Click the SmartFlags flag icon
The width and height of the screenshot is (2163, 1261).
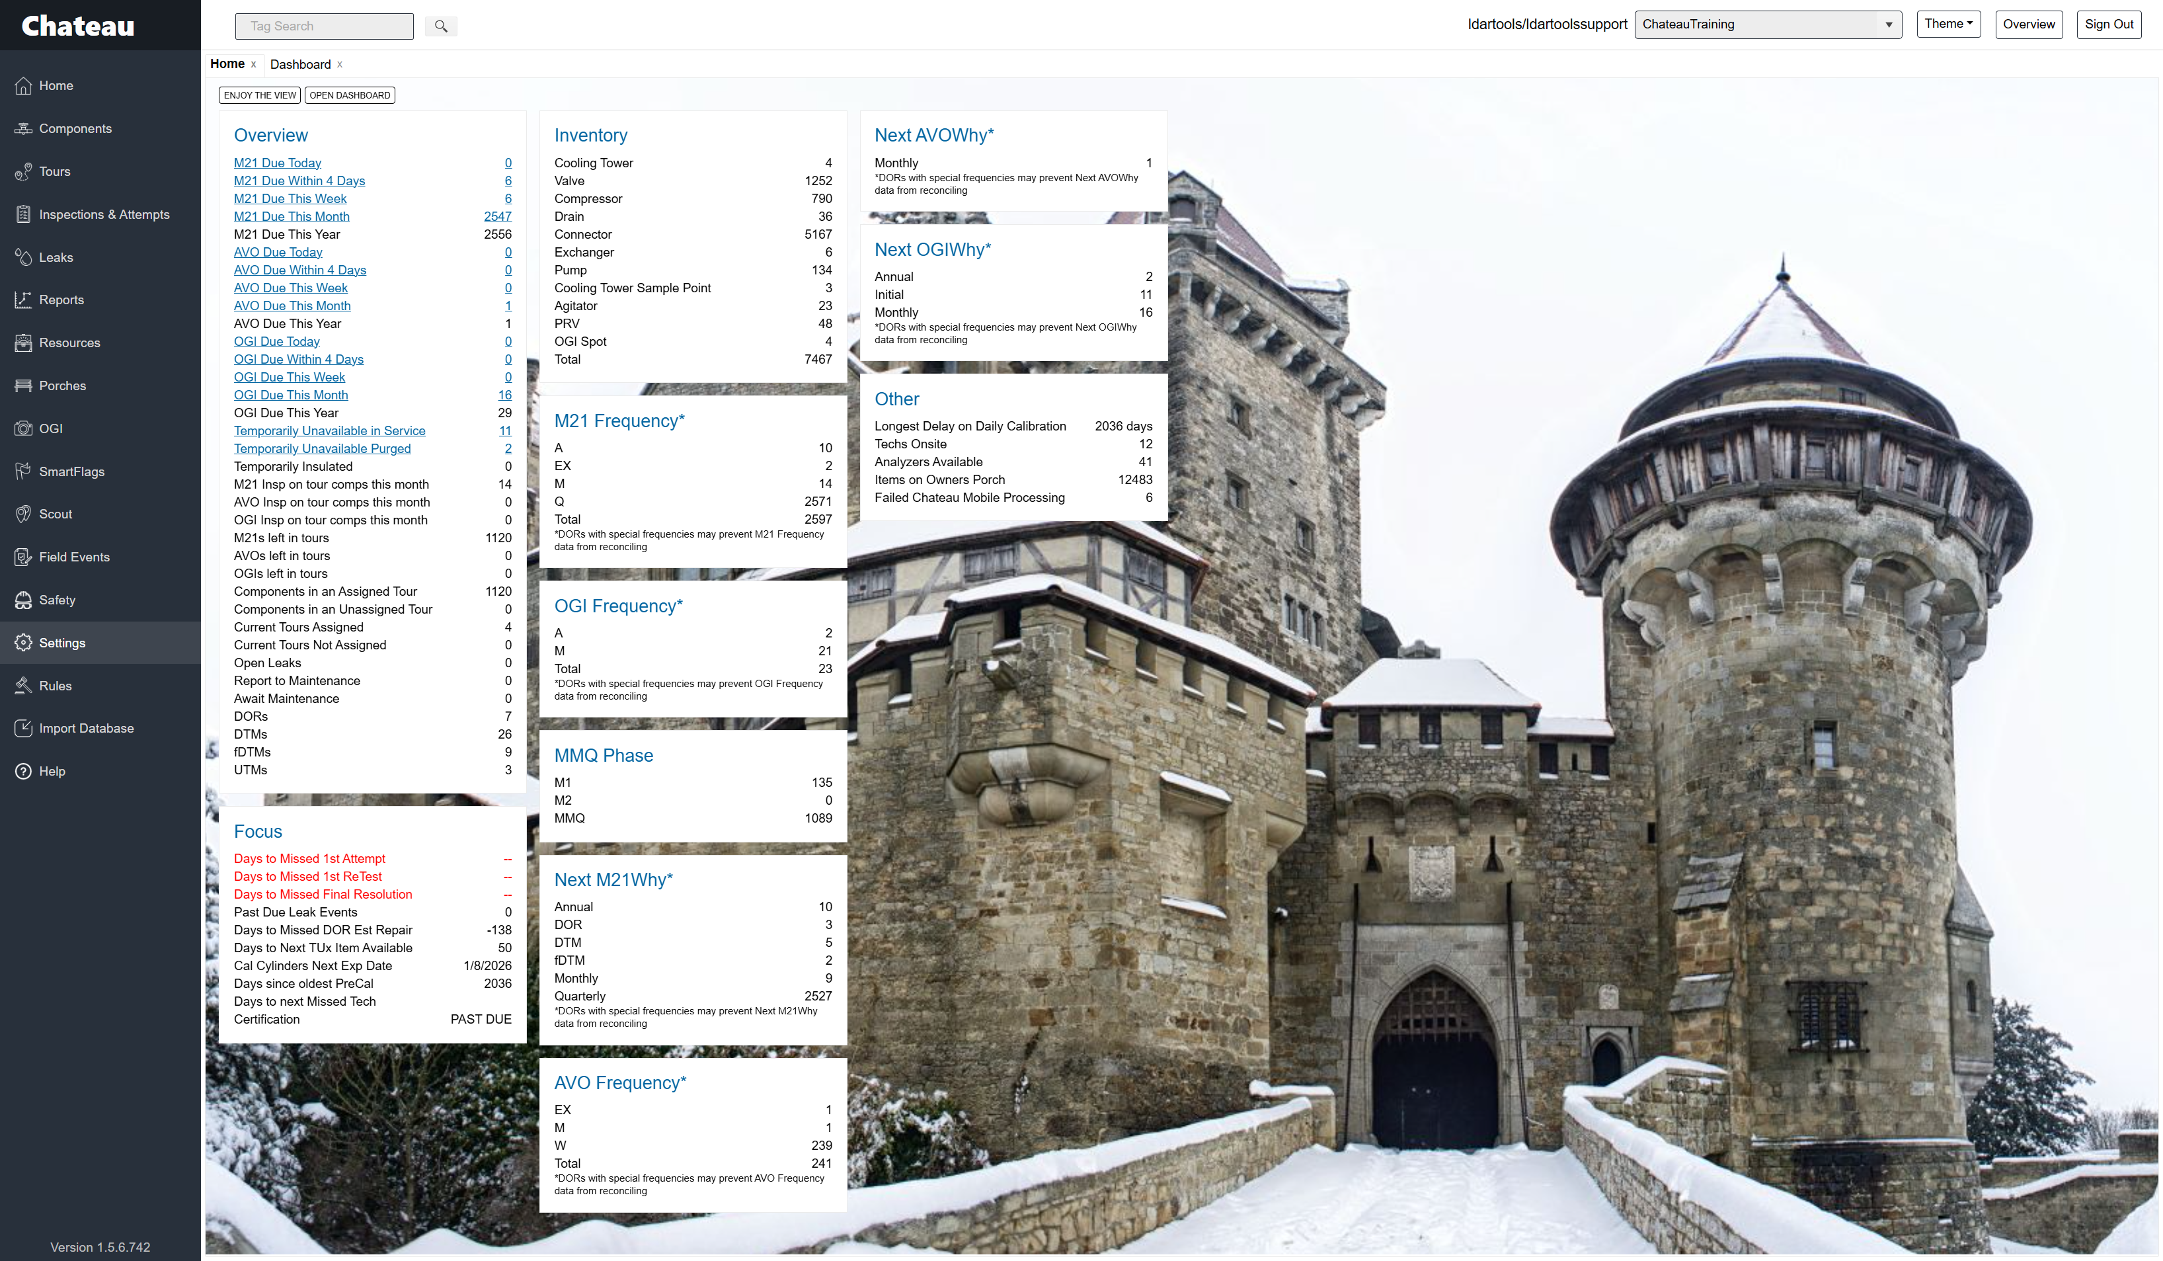[23, 471]
